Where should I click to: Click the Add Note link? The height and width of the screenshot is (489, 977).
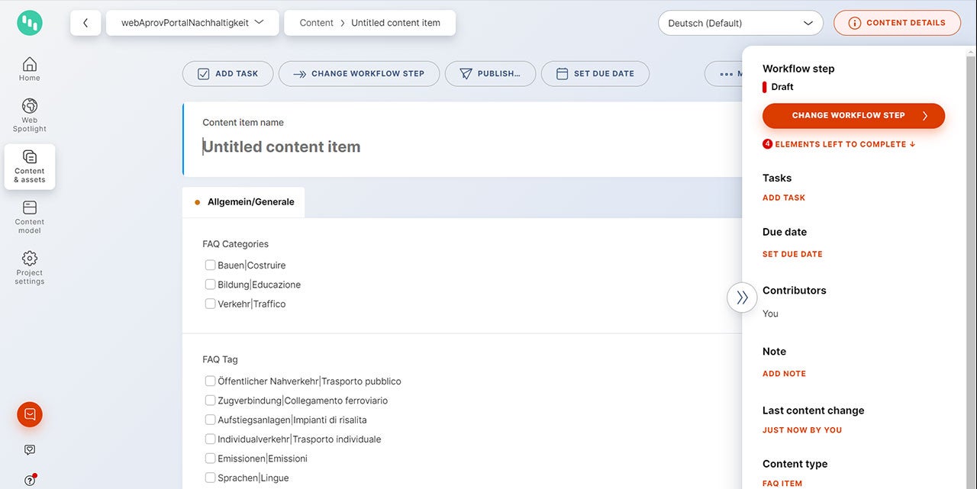click(x=784, y=374)
